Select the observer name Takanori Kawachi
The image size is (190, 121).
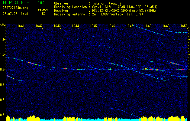point(107,3)
